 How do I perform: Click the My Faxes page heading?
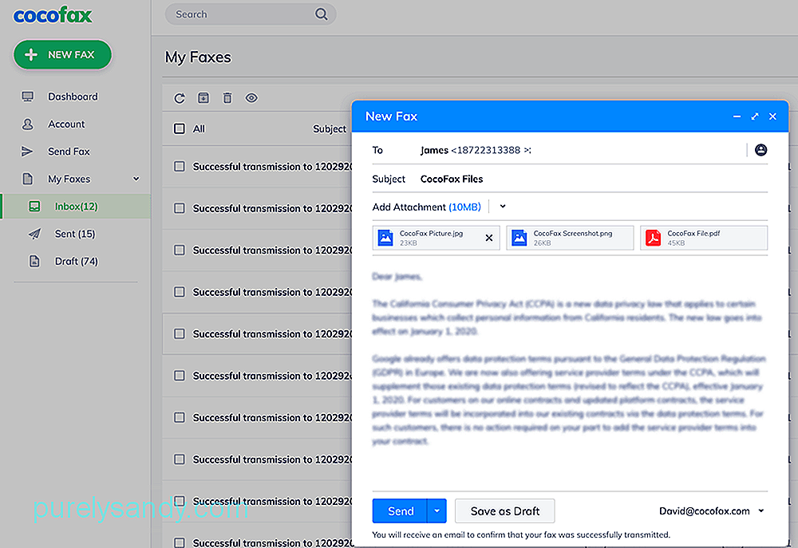coord(198,57)
